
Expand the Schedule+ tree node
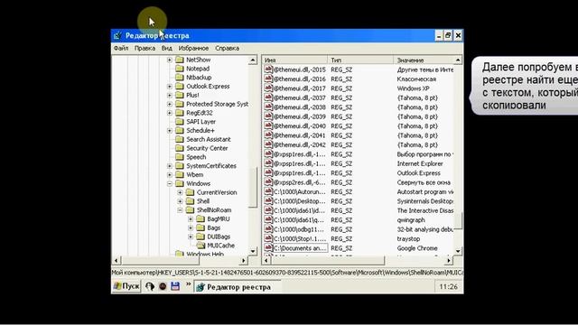170,130
